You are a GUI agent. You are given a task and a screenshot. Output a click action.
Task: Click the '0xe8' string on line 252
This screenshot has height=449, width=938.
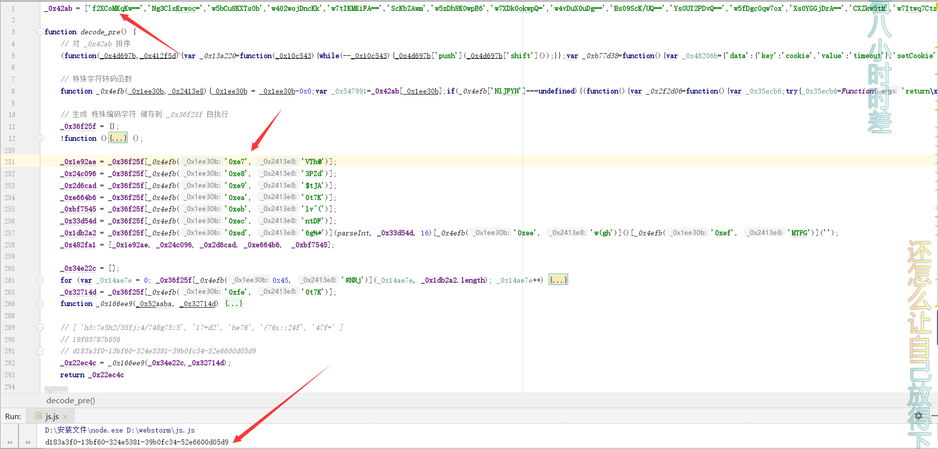click(237, 174)
